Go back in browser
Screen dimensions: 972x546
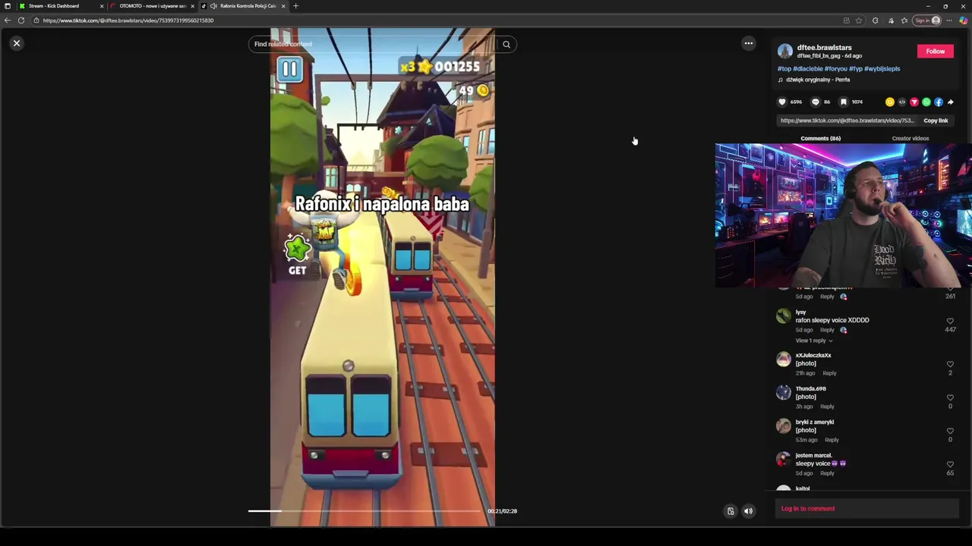7,20
